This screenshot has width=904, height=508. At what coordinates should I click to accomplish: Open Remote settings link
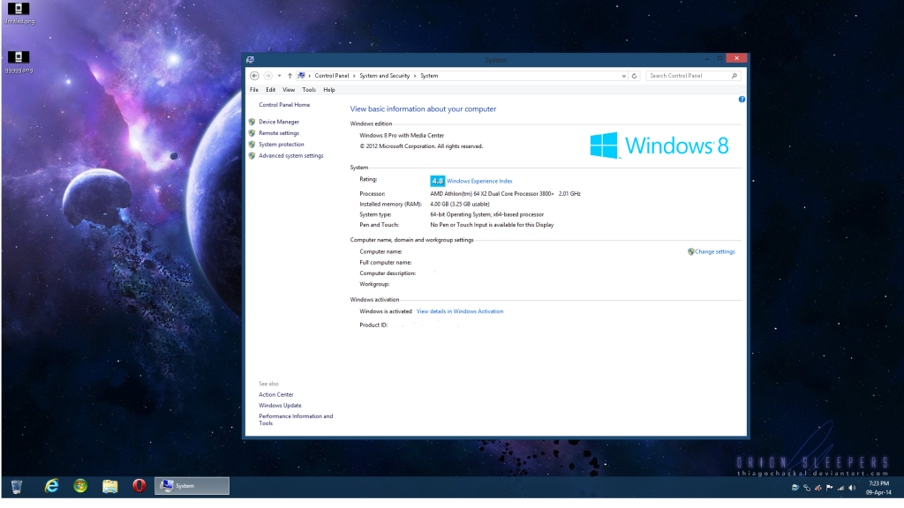point(278,133)
